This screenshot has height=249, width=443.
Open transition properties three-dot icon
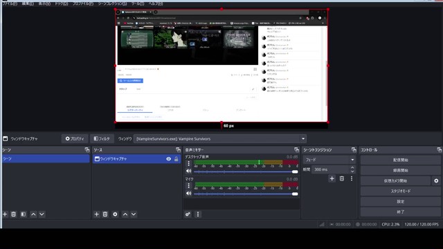pos(352,178)
